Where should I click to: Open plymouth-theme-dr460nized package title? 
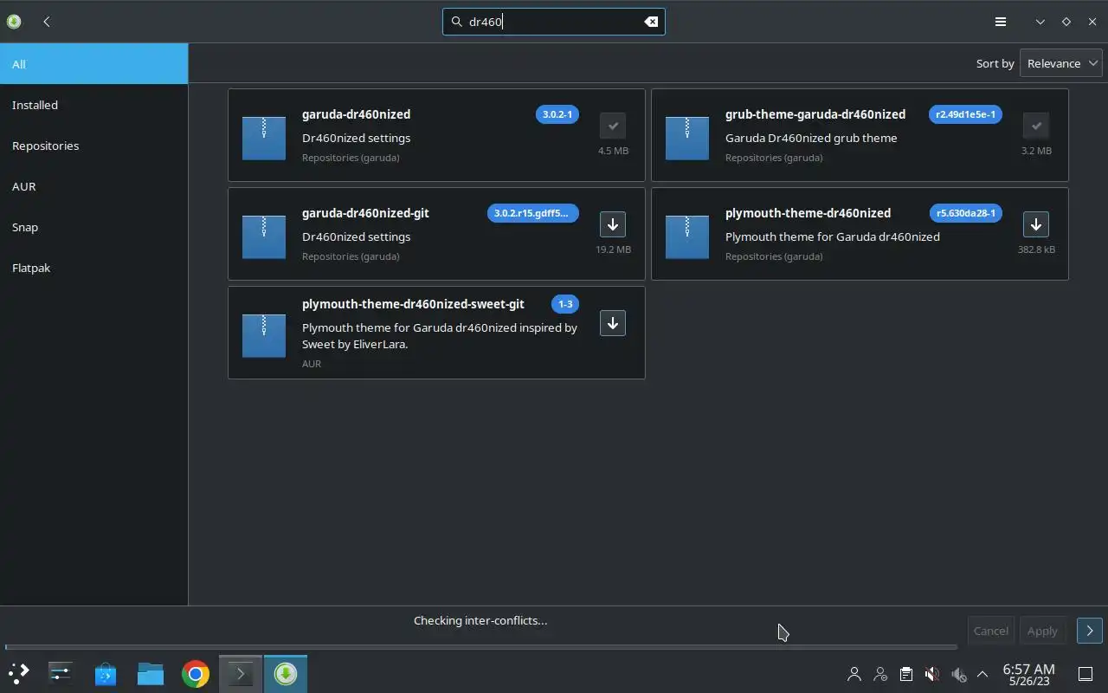(x=808, y=213)
